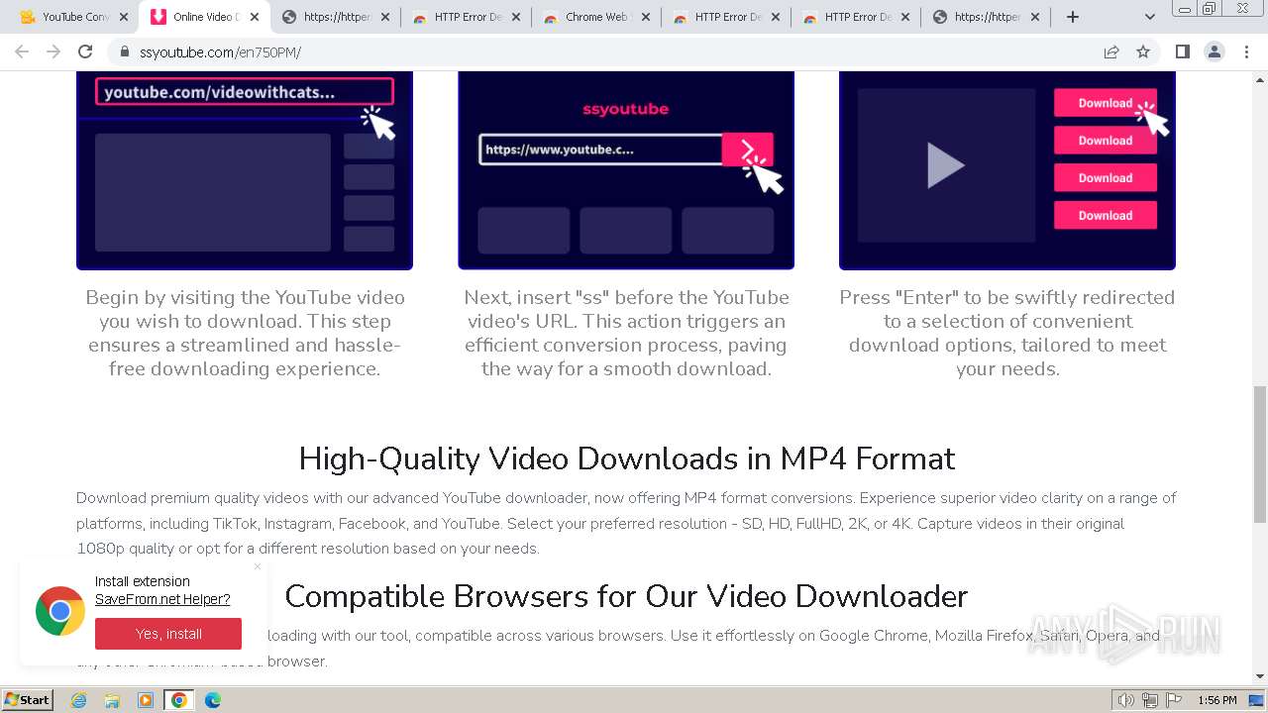Open the Chrome three-dot menu
Screen dimensions: 1268x713
(x=1246, y=51)
